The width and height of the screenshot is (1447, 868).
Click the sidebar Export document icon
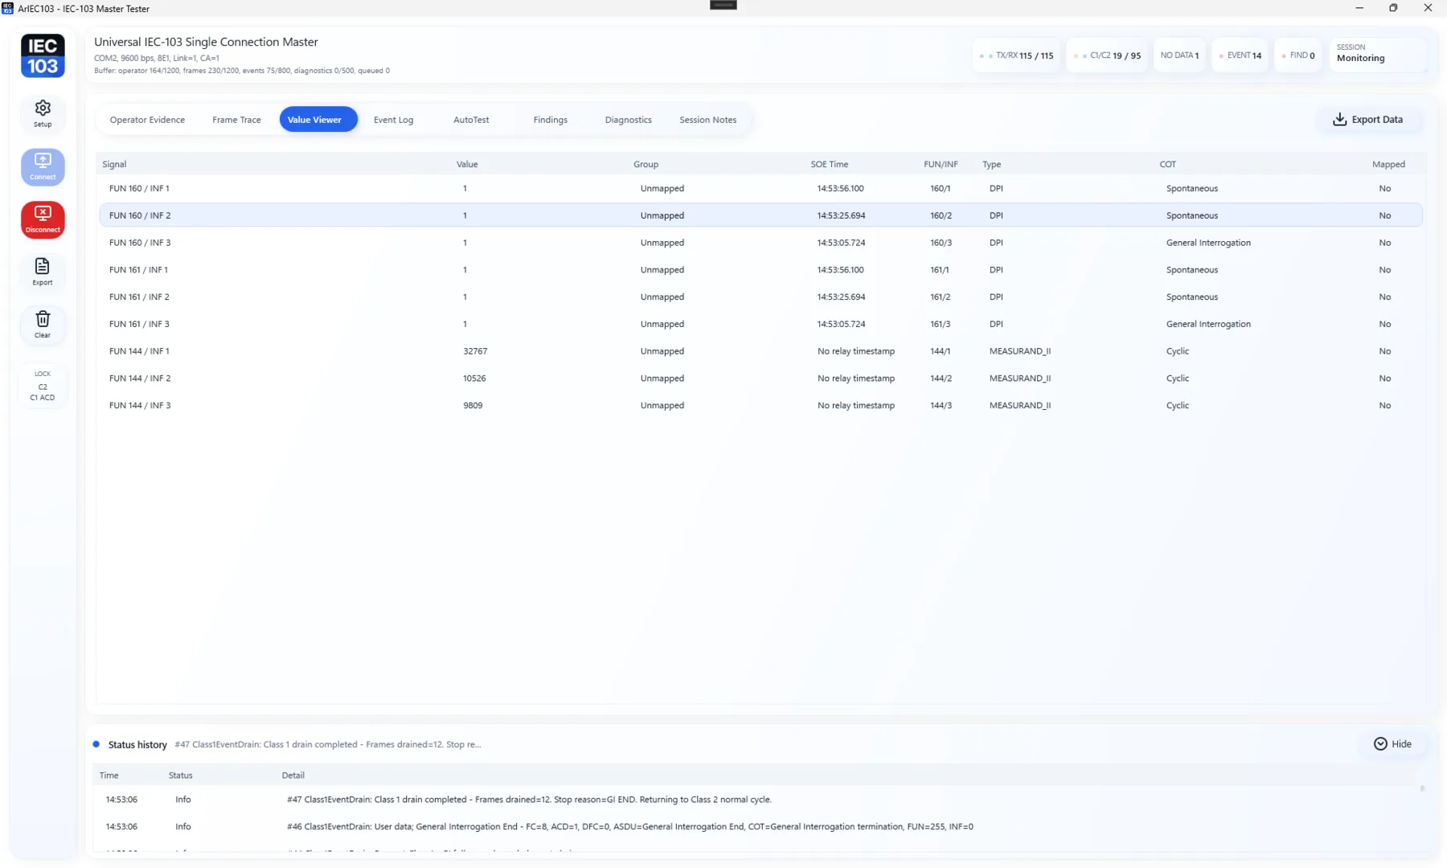point(43,272)
